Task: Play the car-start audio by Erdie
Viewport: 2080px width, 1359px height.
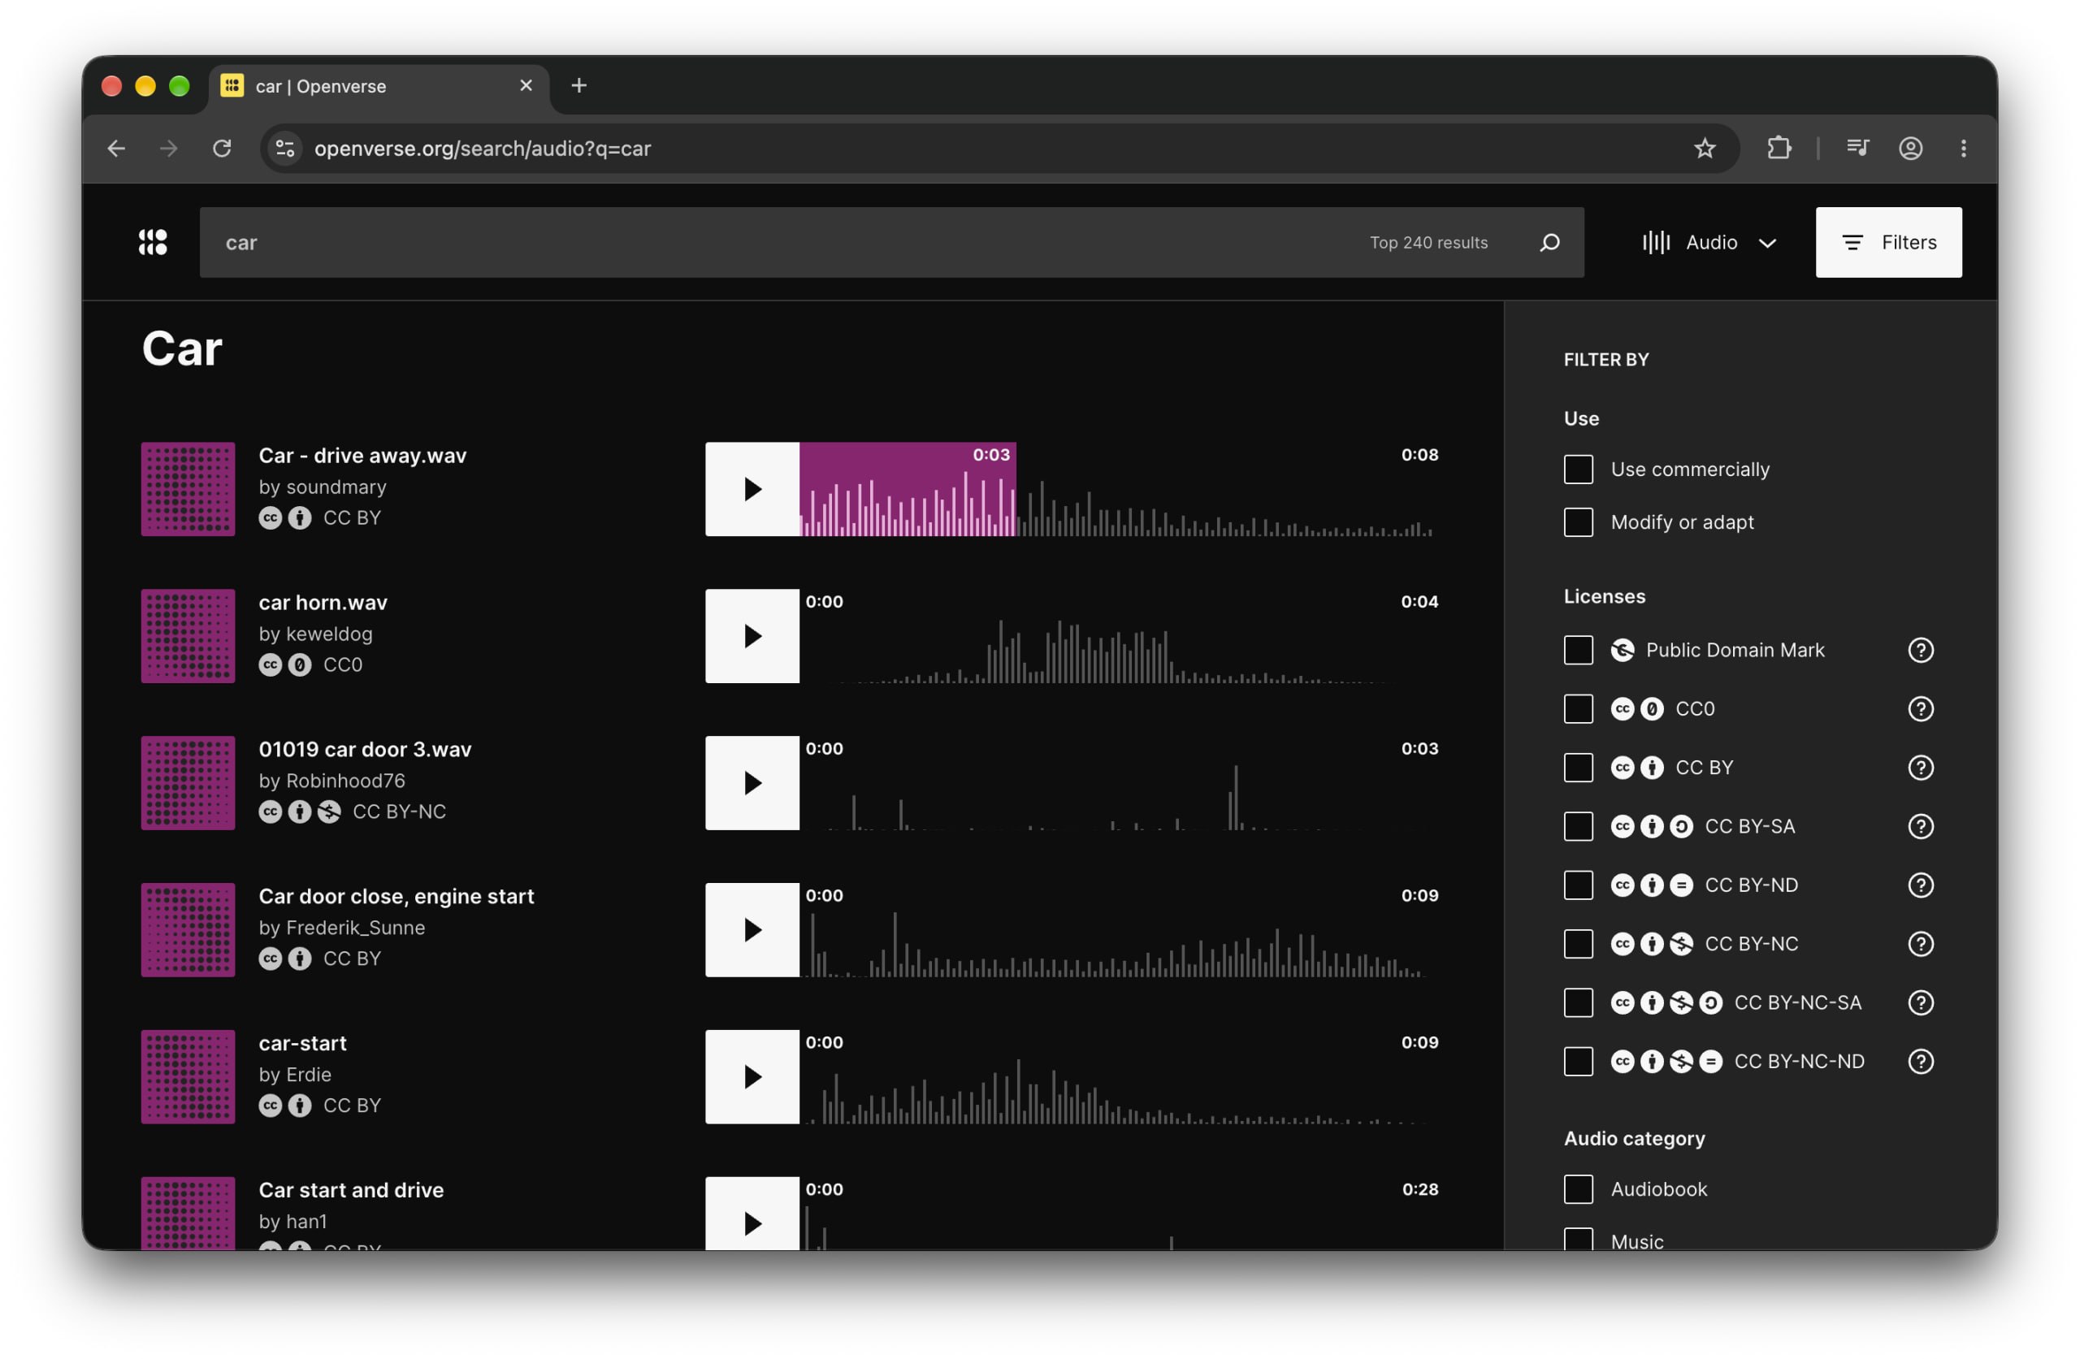Action: point(752,1076)
